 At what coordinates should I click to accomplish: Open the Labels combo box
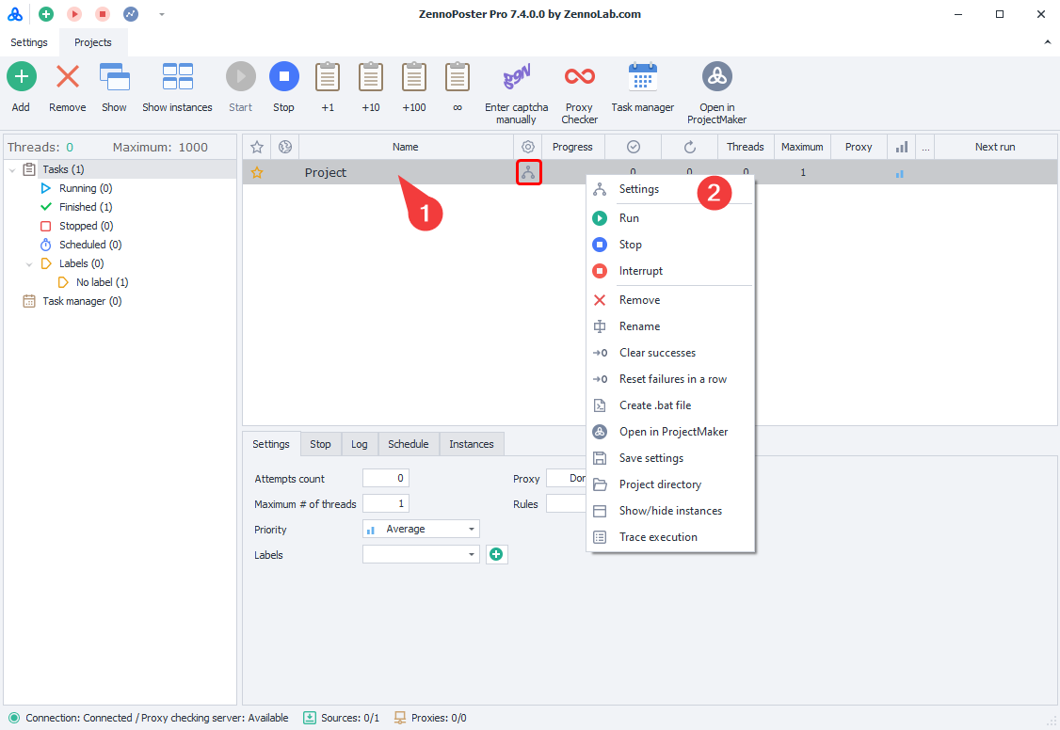(421, 555)
